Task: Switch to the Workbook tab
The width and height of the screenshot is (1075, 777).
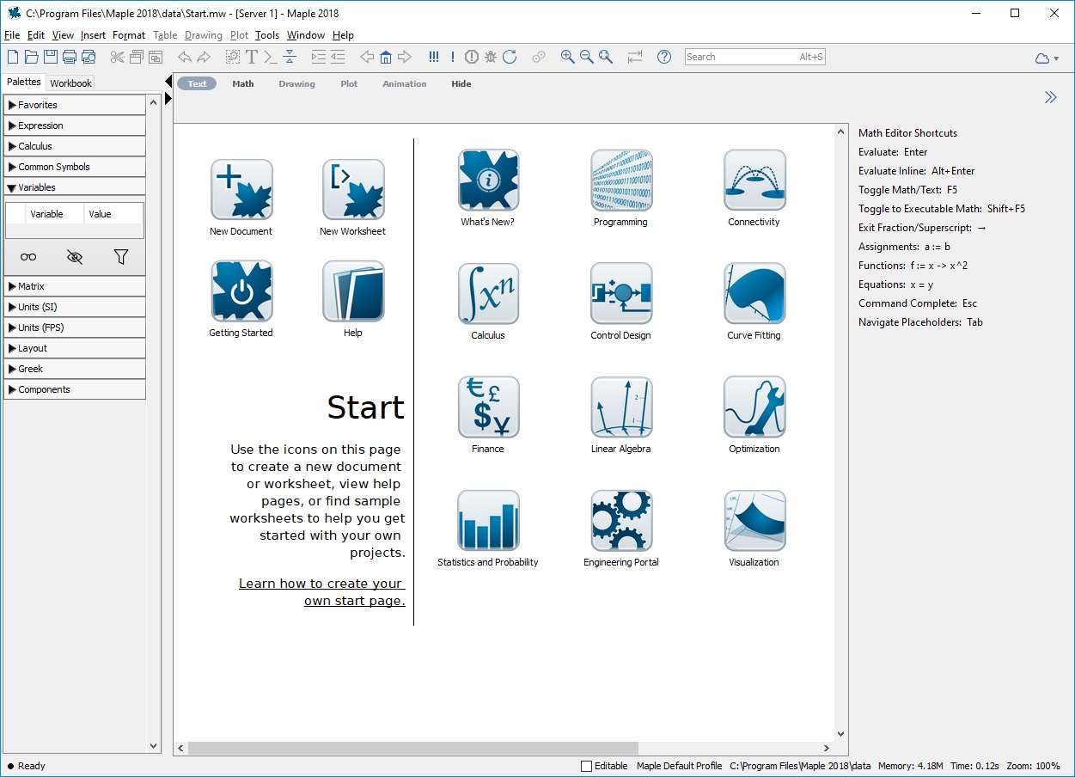Action: 70,83
